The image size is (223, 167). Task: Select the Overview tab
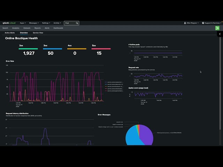coord(24,33)
